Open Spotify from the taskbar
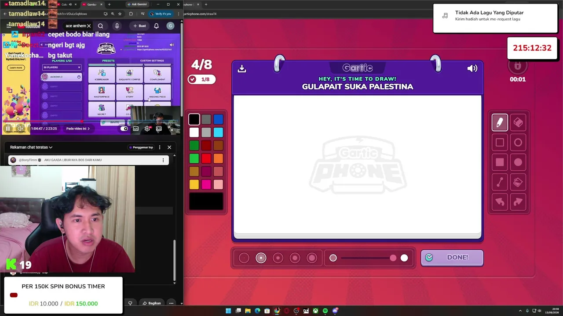Screen dimensions: 563x316 [x=325, y=311]
